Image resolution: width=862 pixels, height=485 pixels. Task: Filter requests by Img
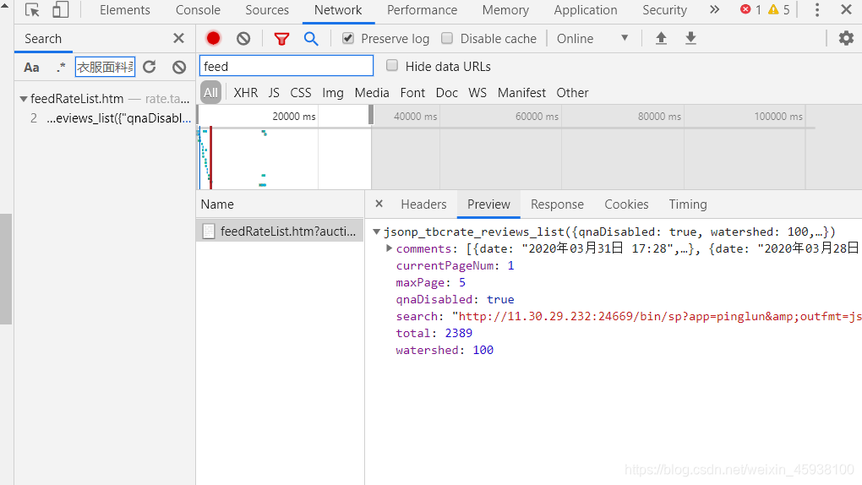333,92
